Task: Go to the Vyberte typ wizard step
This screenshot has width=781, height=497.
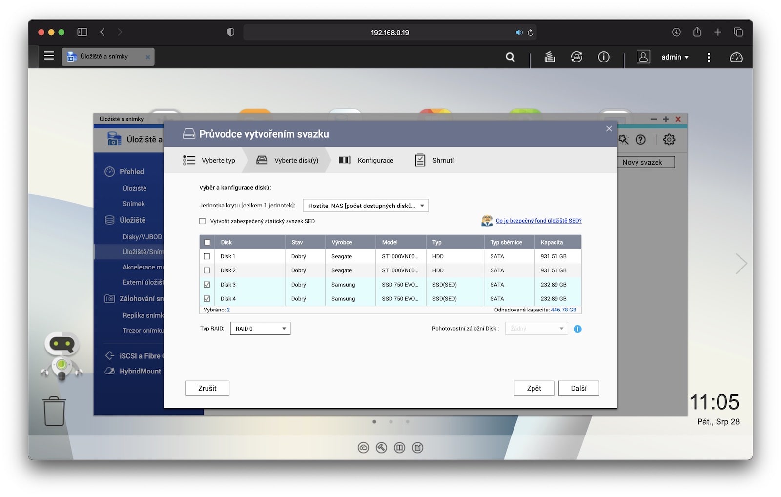Action: [209, 160]
